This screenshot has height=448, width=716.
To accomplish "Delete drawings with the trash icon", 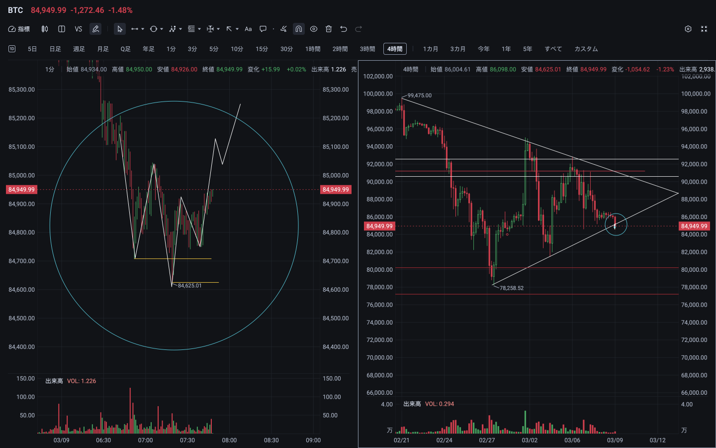I will coord(329,29).
